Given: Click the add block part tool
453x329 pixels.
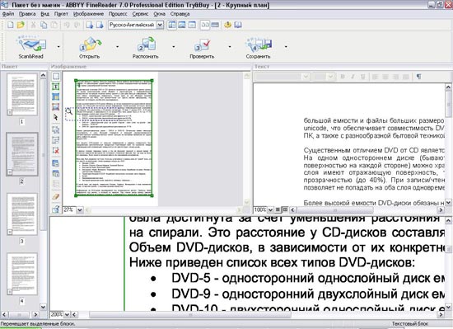Looking at the screenshot, I should [x=56, y=129].
